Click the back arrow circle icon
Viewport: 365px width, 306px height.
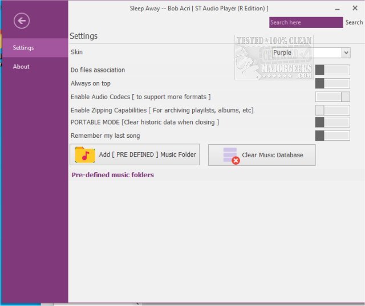22,21
